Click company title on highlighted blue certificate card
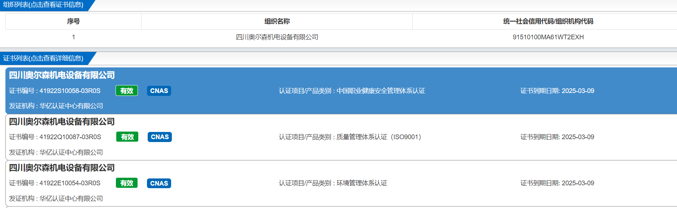 [x=62, y=75]
